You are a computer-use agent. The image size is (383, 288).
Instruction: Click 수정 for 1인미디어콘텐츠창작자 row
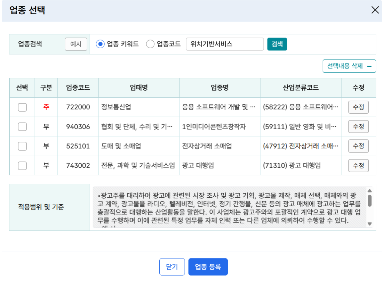(358, 127)
